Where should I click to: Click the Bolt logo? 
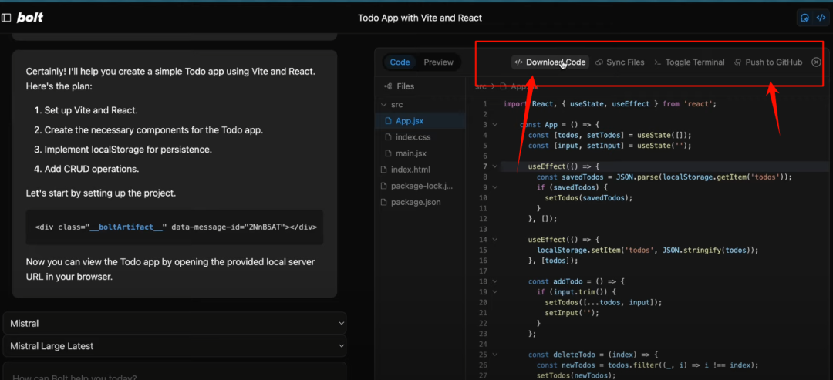click(x=30, y=18)
